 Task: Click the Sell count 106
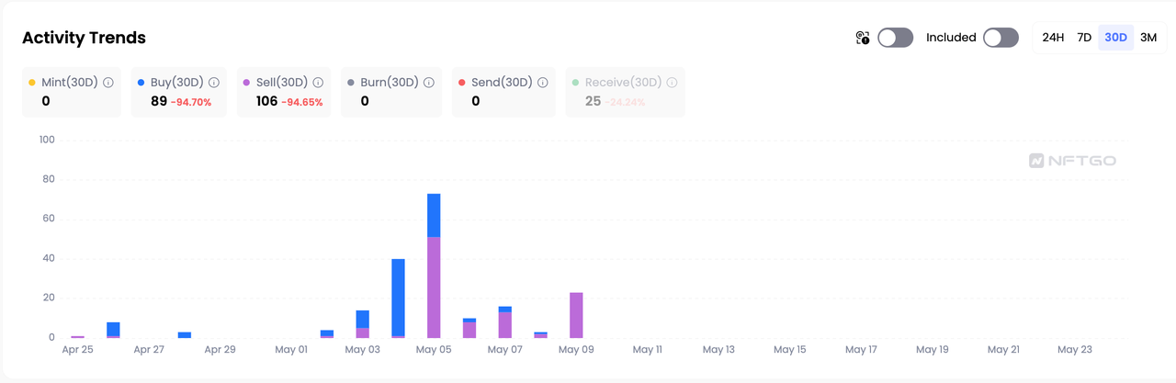(x=266, y=101)
